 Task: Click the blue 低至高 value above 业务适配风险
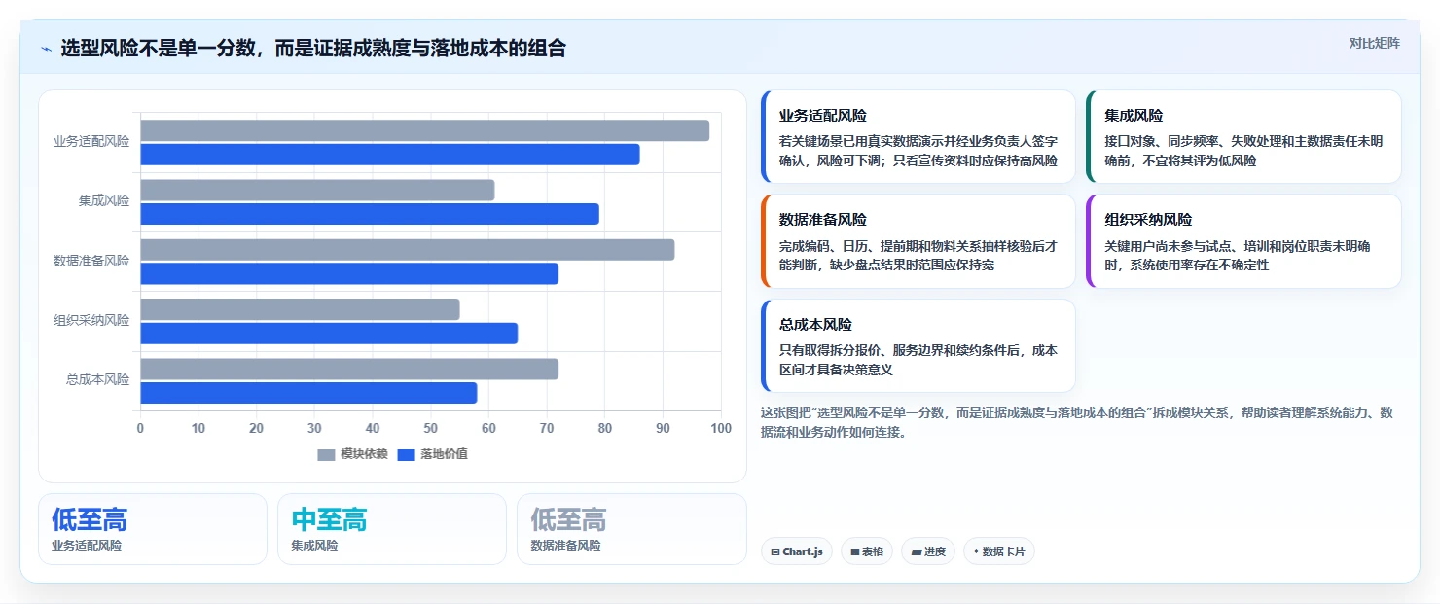click(90, 519)
